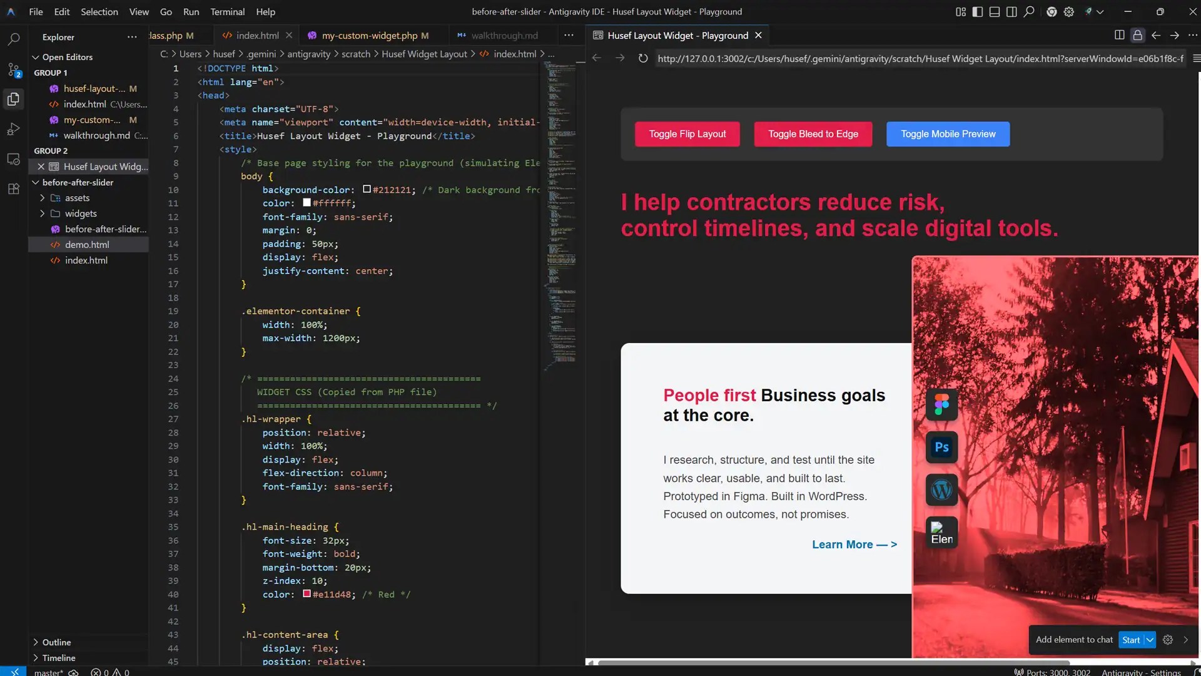Open the Explorer files icon in the activity bar
Image resolution: width=1201 pixels, height=676 pixels.
coord(14,99)
